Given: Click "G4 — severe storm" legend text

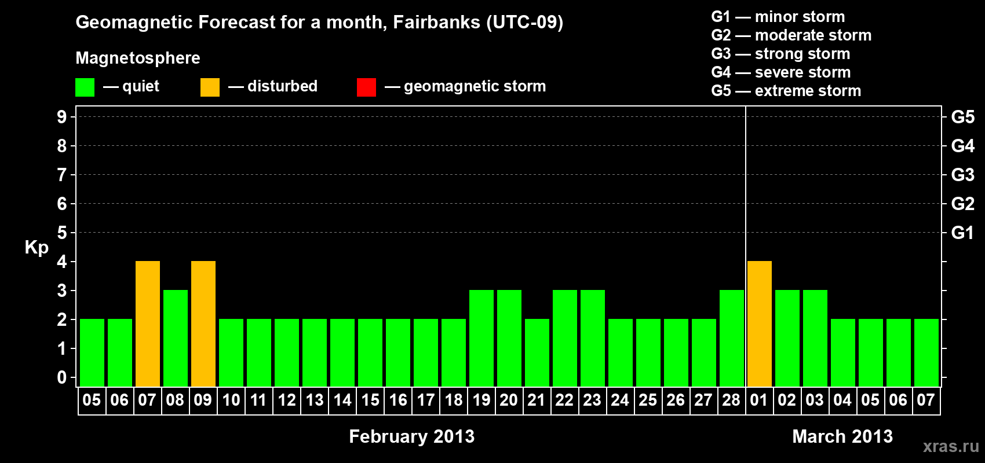Looking at the screenshot, I should coord(780,72).
